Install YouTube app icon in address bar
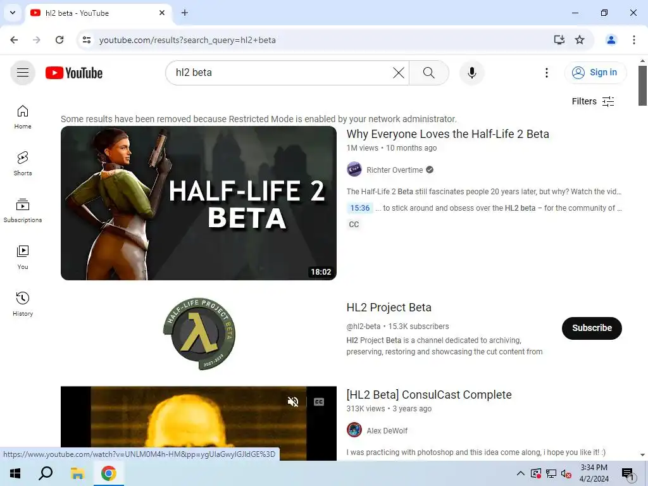Image resolution: width=648 pixels, height=486 pixels. click(559, 40)
